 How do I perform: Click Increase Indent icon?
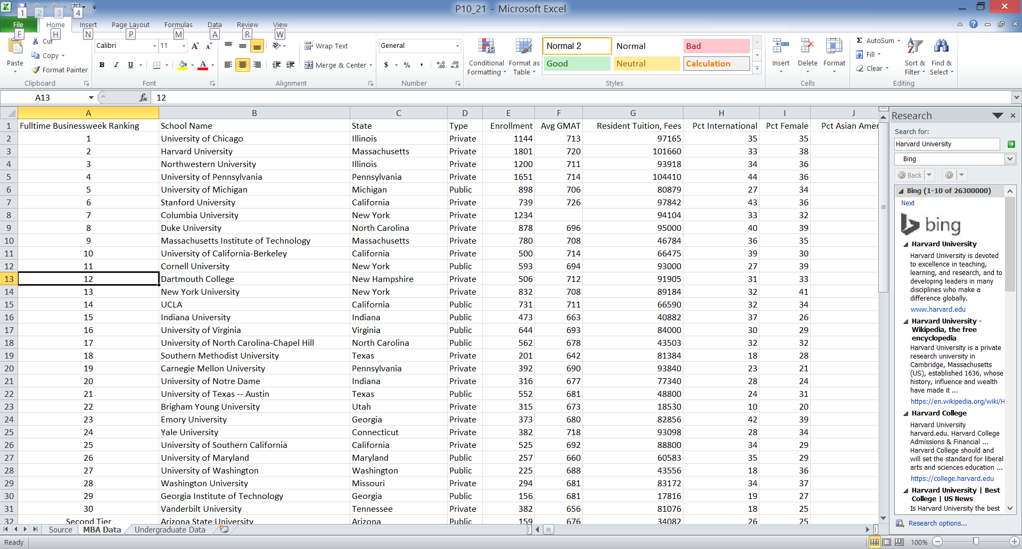tap(291, 65)
